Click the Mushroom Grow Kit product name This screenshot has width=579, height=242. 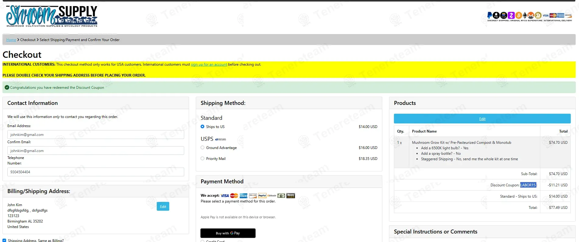tap(461, 142)
